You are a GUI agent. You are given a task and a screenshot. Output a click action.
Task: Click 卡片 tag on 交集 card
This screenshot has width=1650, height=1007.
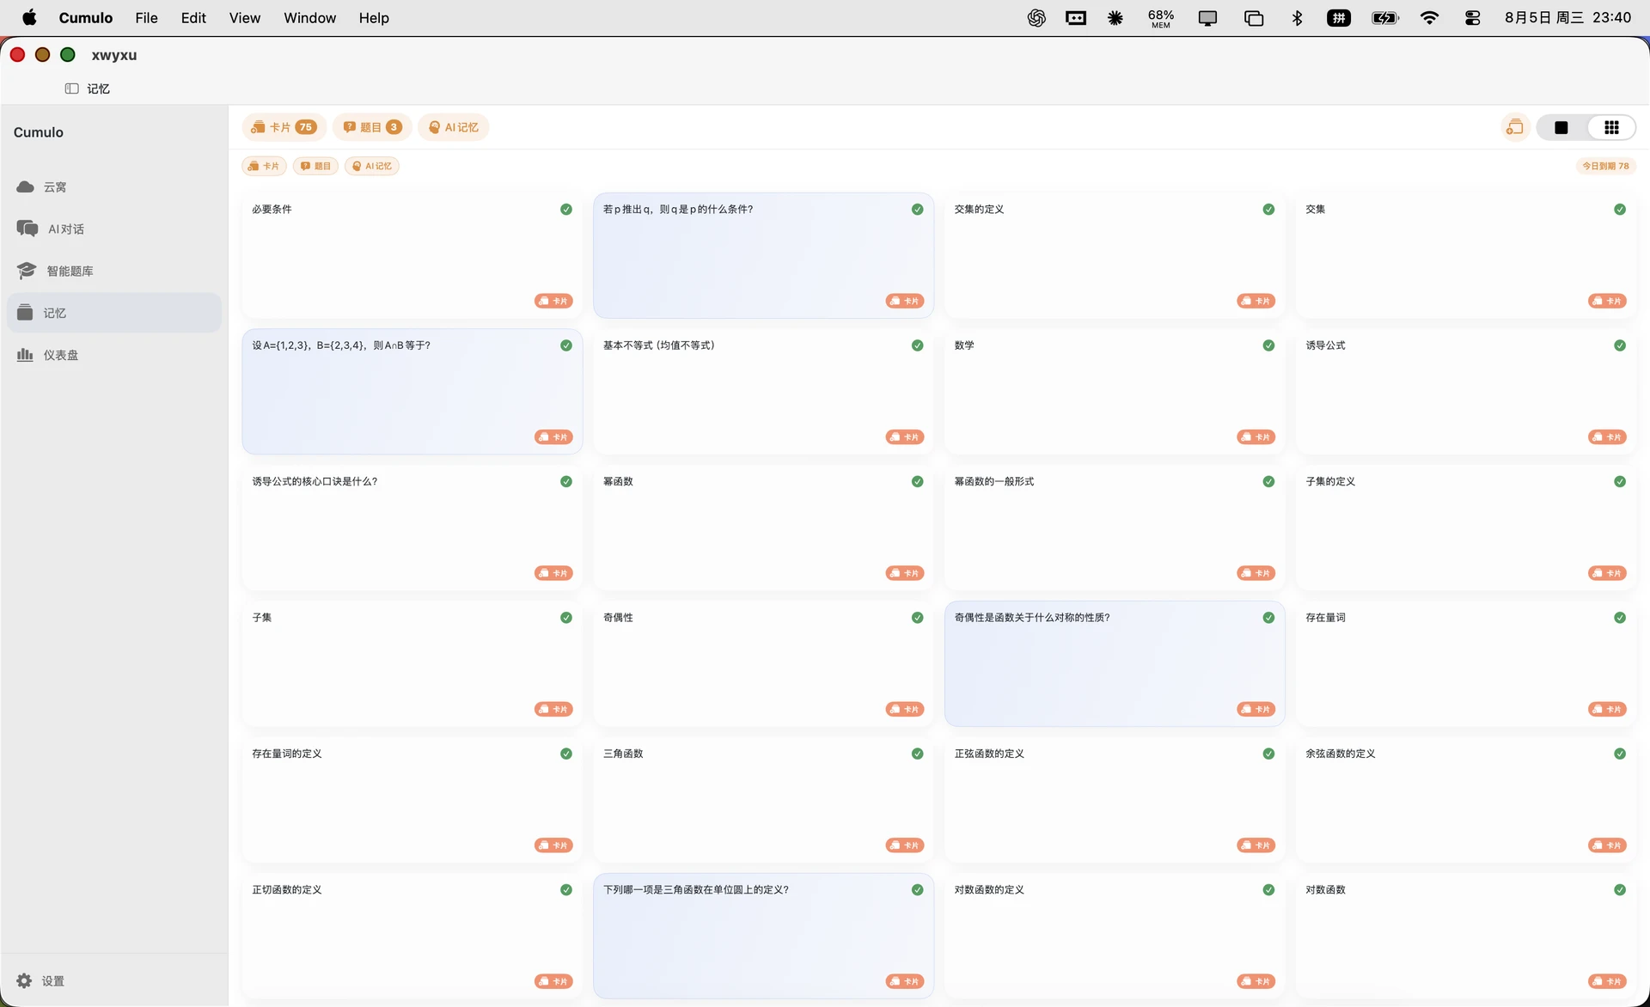pyautogui.click(x=1607, y=301)
